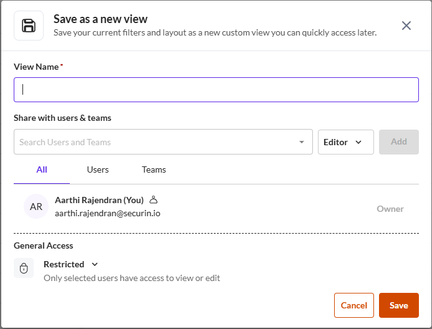Image resolution: width=432 pixels, height=329 pixels.
Task: Switch to the Teams tab
Action: [154, 169]
